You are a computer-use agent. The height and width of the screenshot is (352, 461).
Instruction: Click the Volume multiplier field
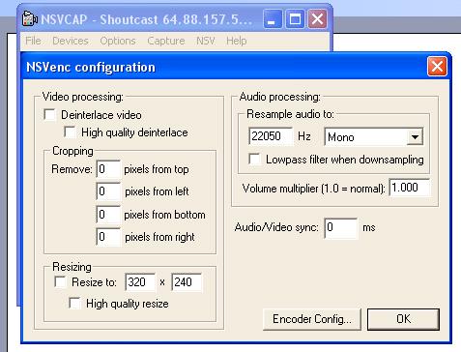[410, 188]
